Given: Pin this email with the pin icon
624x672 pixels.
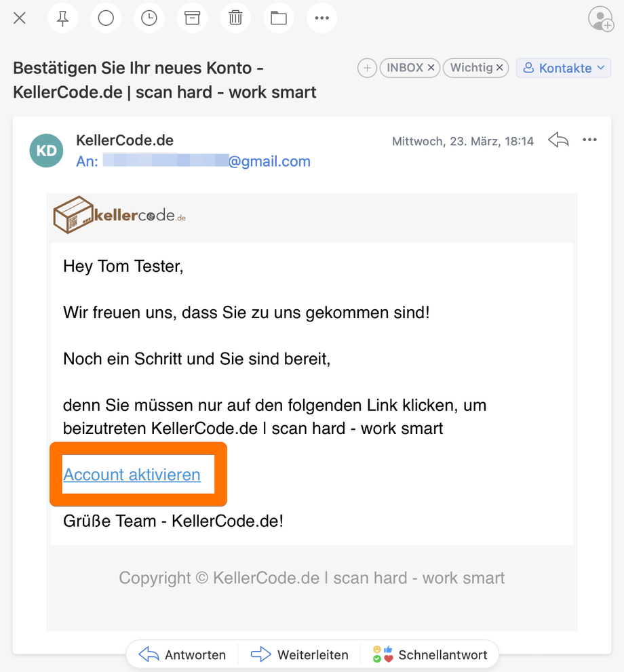Looking at the screenshot, I should click(x=62, y=18).
